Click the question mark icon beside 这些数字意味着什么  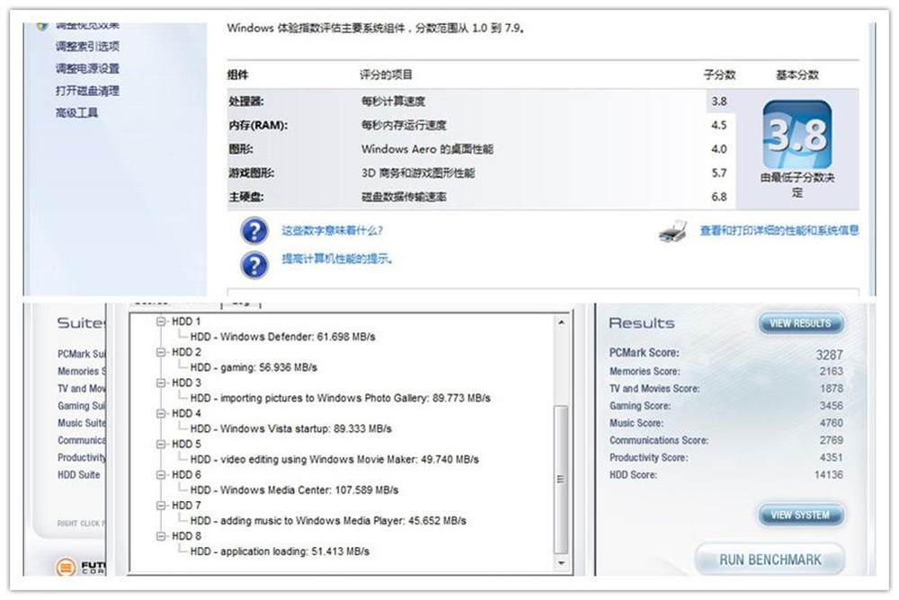coord(254,231)
